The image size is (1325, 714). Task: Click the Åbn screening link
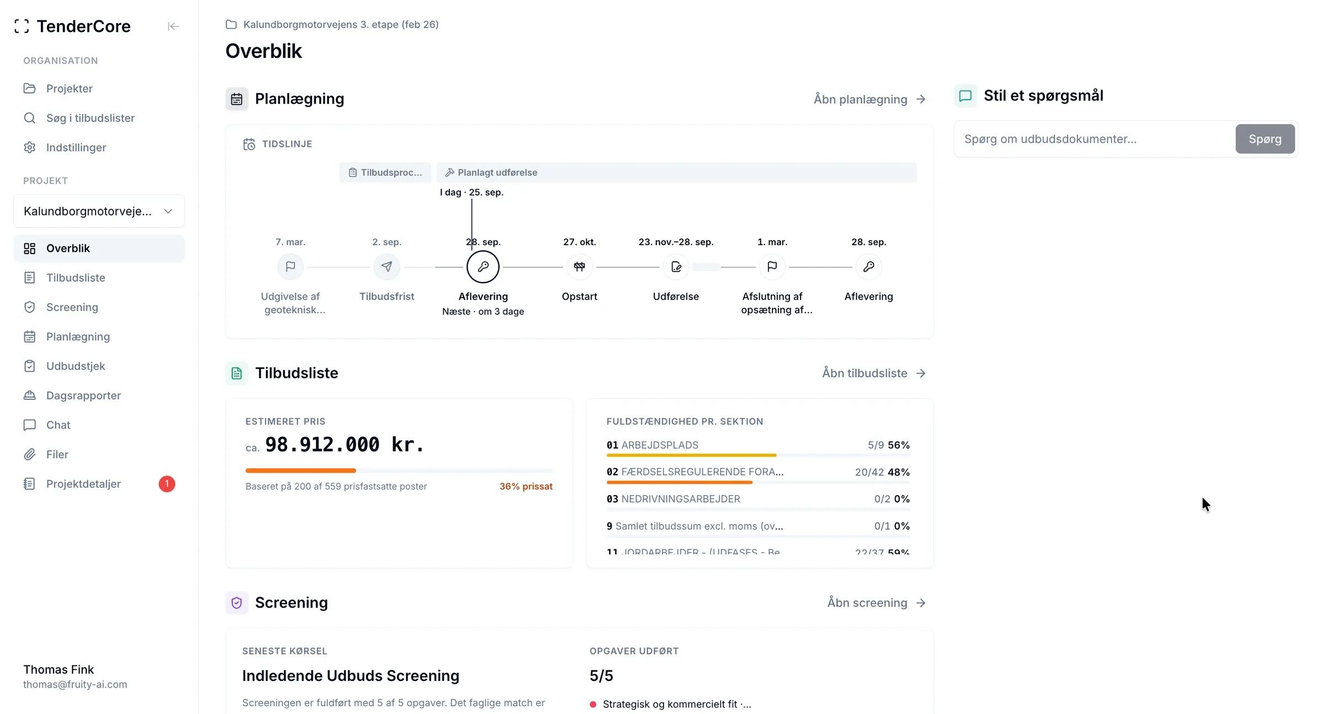[x=877, y=602]
